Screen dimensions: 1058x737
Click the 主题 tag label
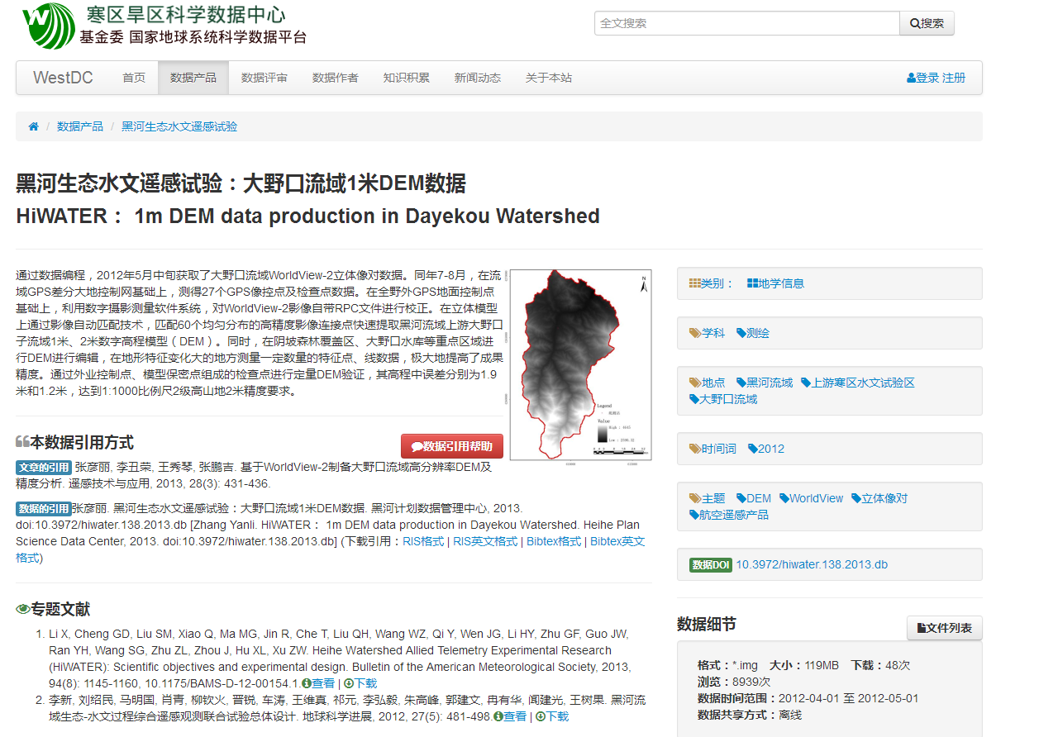click(707, 498)
